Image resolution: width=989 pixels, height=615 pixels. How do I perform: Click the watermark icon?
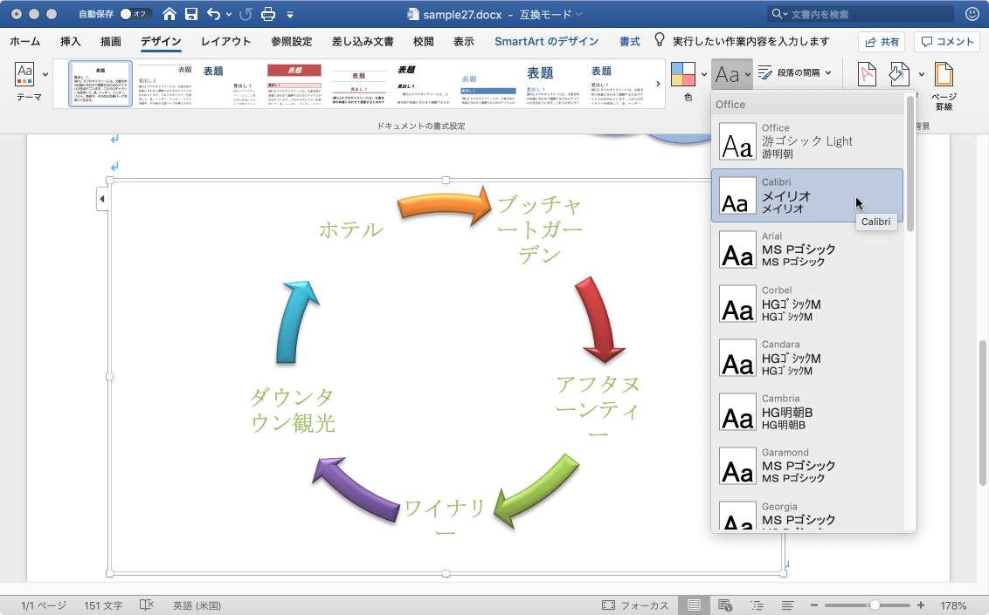coord(867,74)
